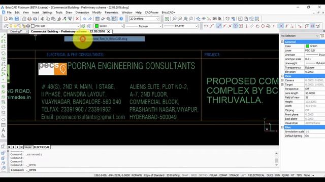325x182 pixels.
Task: Activate the pan tool four-arrow icon
Action: point(199,19)
